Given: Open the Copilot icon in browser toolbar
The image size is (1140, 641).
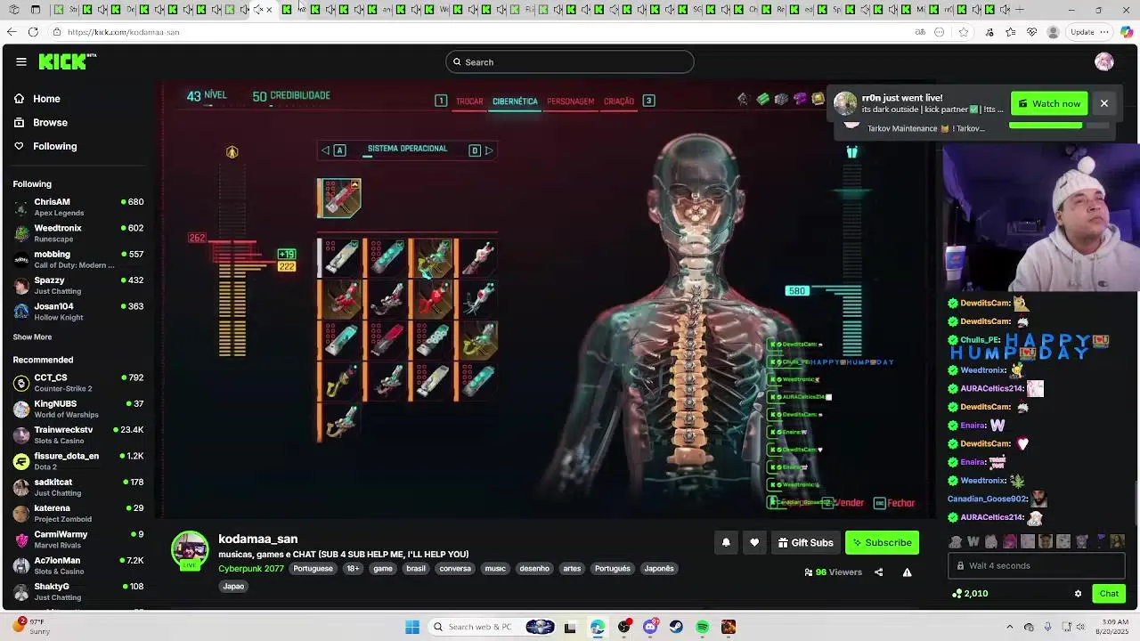Looking at the screenshot, I should click(1127, 32).
